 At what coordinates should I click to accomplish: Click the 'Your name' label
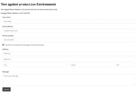(6, 17)
